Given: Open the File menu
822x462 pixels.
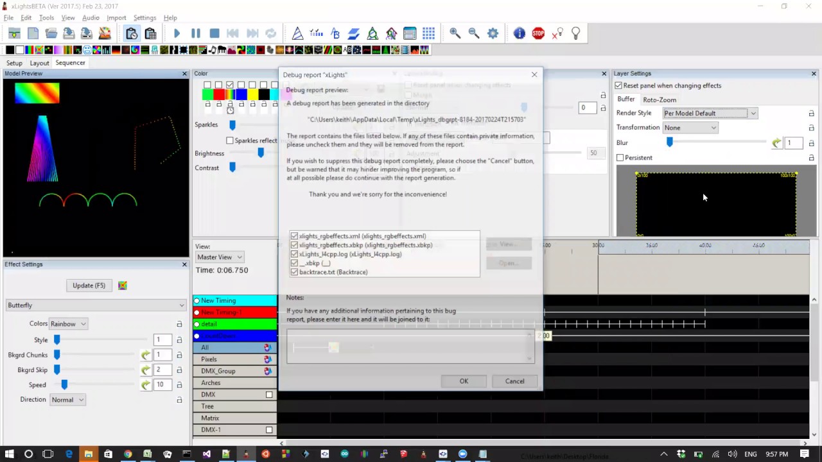Looking at the screenshot, I should pos(8,18).
